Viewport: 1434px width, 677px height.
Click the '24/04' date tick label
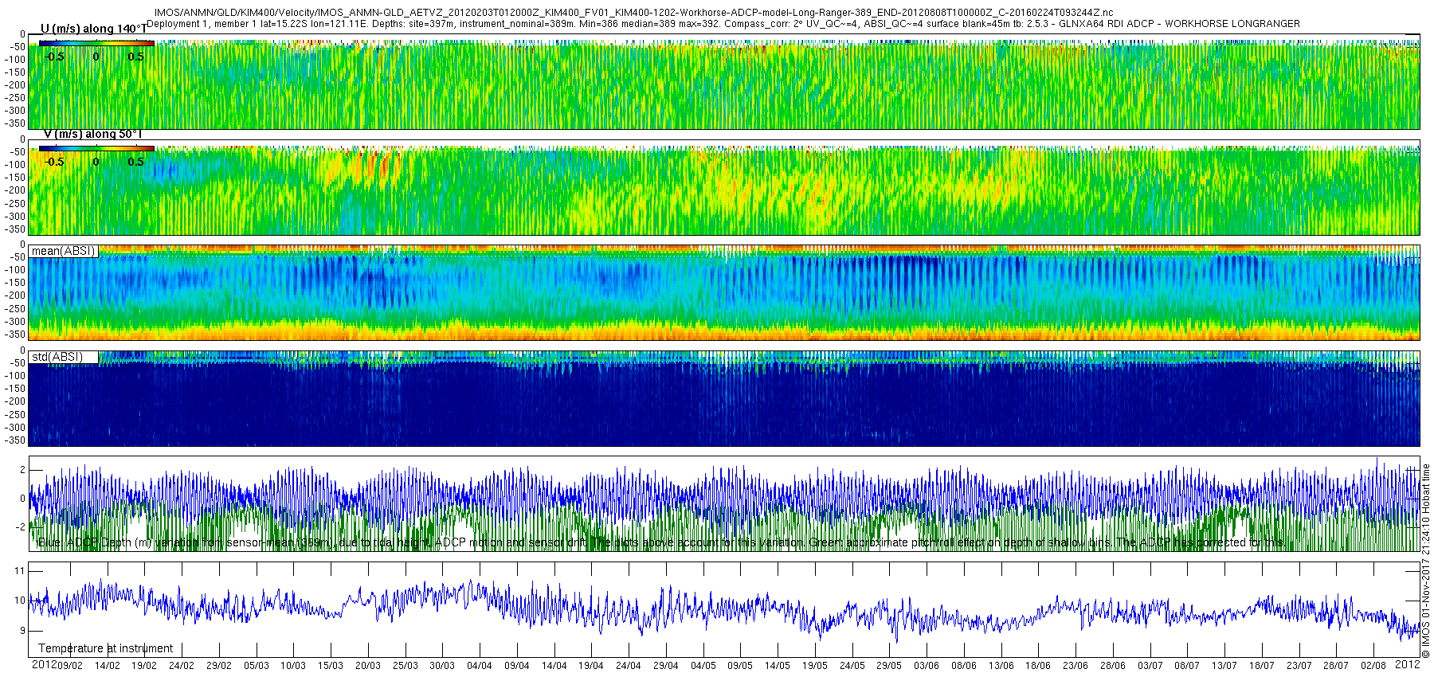click(x=628, y=665)
